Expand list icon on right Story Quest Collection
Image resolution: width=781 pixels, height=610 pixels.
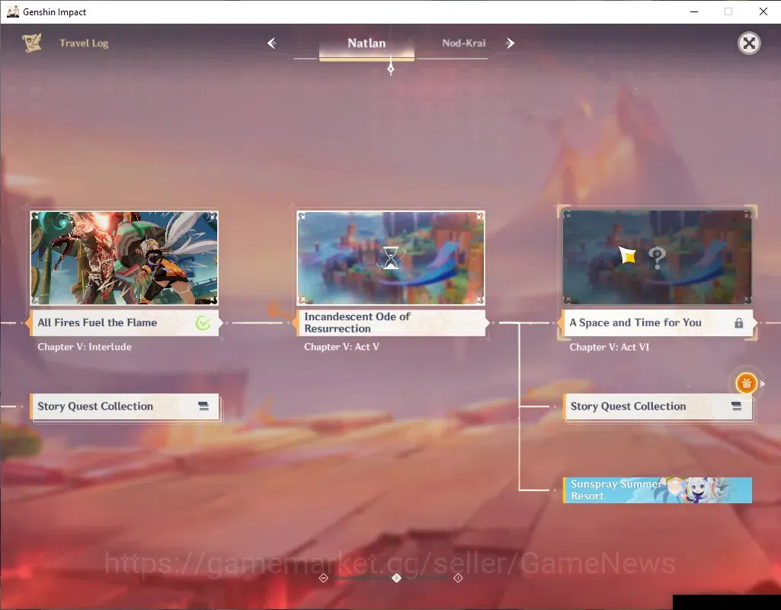[x=736, y=406]
